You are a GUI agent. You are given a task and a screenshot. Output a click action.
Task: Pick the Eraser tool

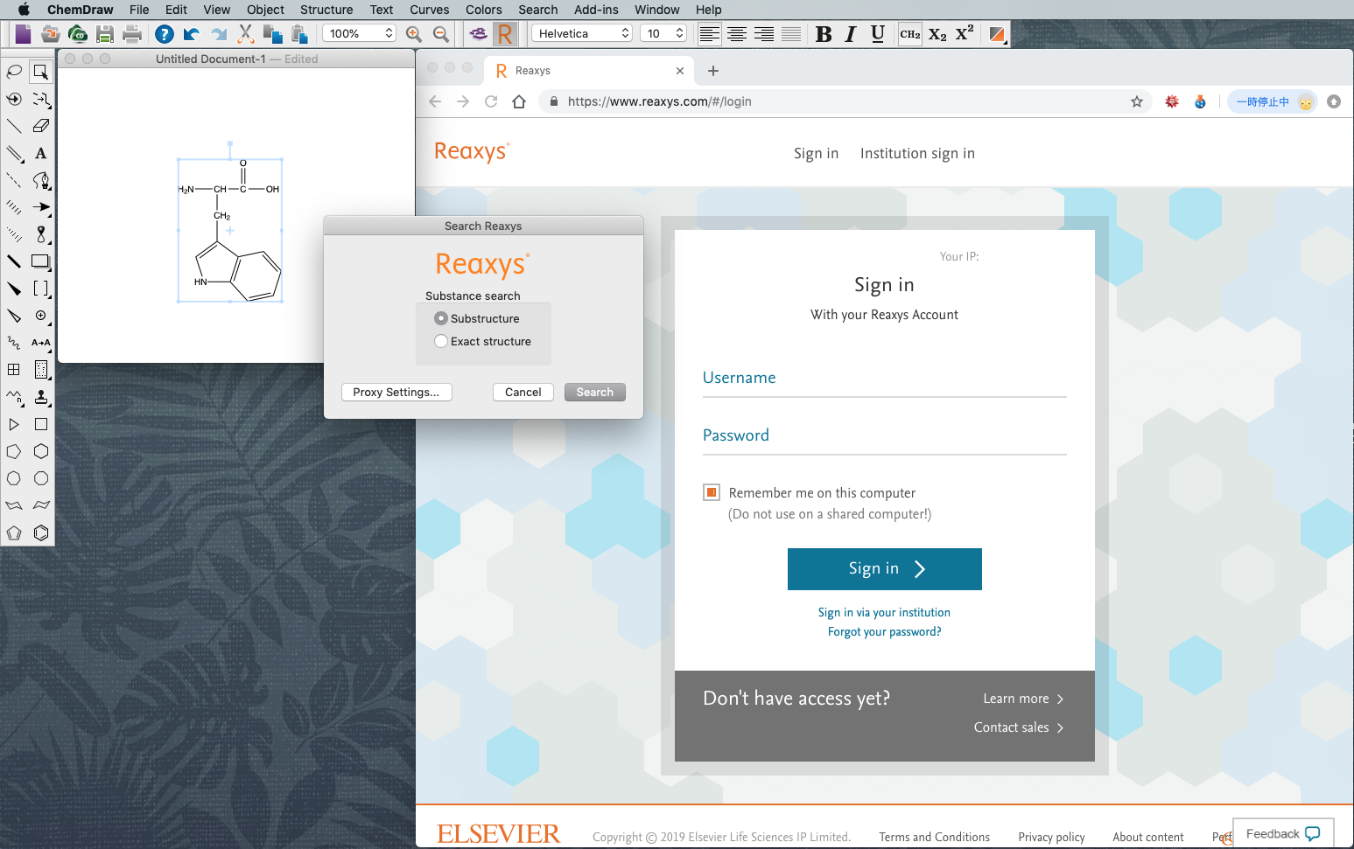(40, 126)
